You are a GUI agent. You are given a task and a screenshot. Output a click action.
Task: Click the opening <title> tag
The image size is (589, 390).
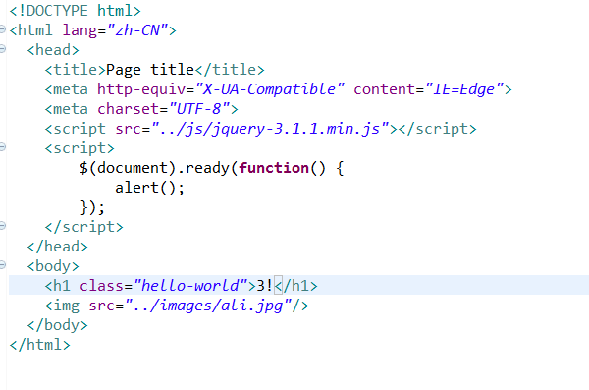click(x=76, y=70)
